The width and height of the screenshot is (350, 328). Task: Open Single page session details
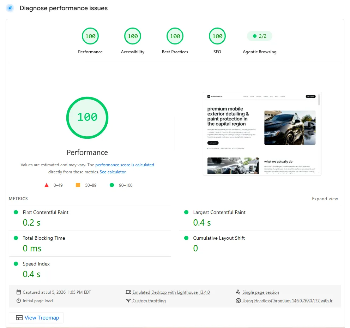pos(260,292)
